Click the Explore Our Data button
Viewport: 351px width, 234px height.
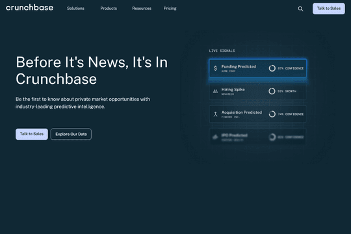[x=71, y=134]
